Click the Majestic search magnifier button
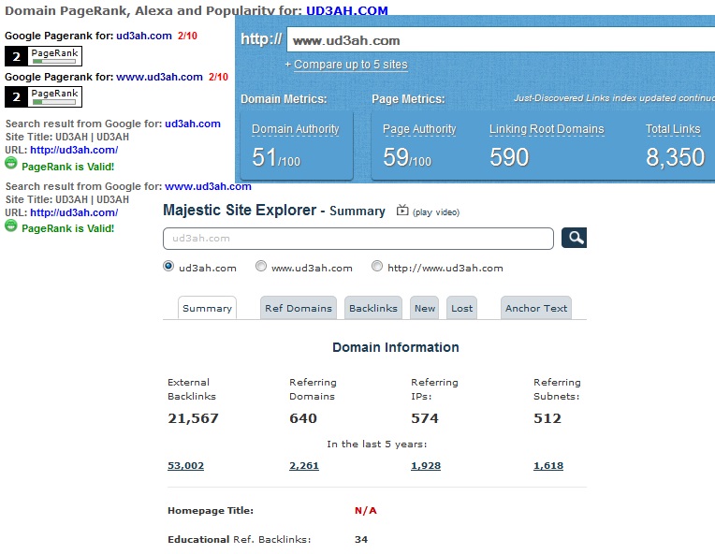715x554 pixels. [574, 238]
